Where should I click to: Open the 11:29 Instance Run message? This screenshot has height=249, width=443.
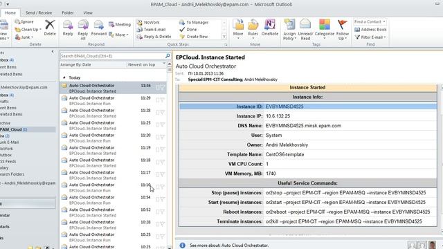click(x=113, y=100)
